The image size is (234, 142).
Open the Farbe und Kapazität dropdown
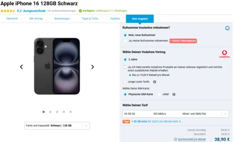[x=57, y=125]
